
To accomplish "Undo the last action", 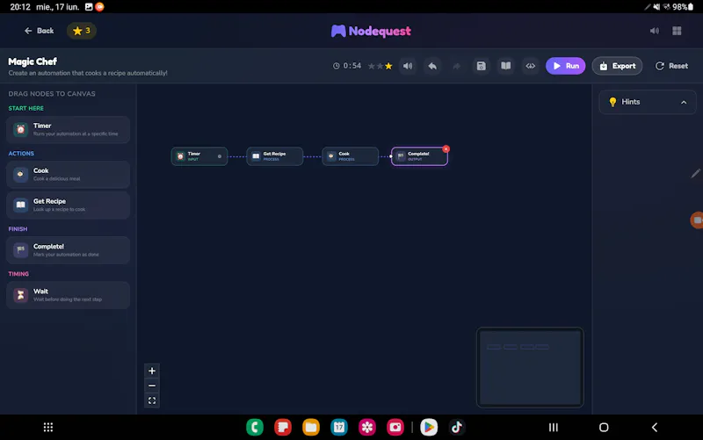I will (432, 66).
